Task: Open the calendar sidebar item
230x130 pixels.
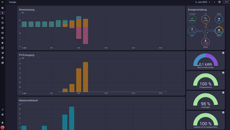Action: click(3, 23)
